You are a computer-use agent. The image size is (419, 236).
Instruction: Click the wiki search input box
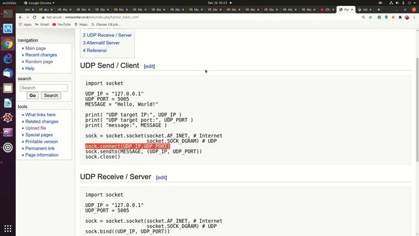pyautogui.click(x=44, y=88)
